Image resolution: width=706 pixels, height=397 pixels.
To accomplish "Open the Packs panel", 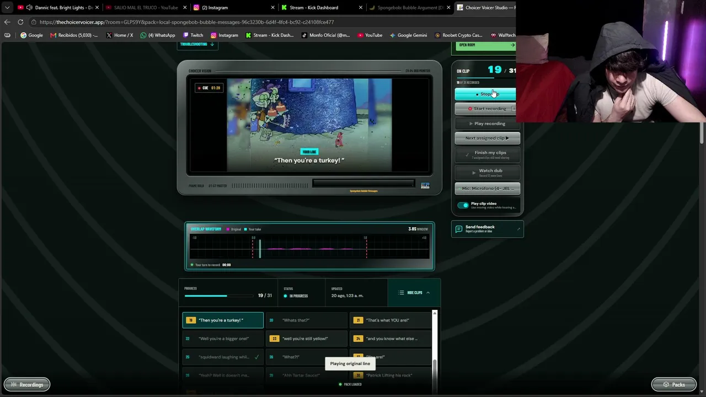I will tap(673, 385).
